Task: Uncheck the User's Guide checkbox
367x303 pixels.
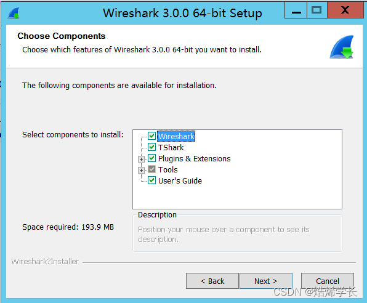Action: pos(151,180)
